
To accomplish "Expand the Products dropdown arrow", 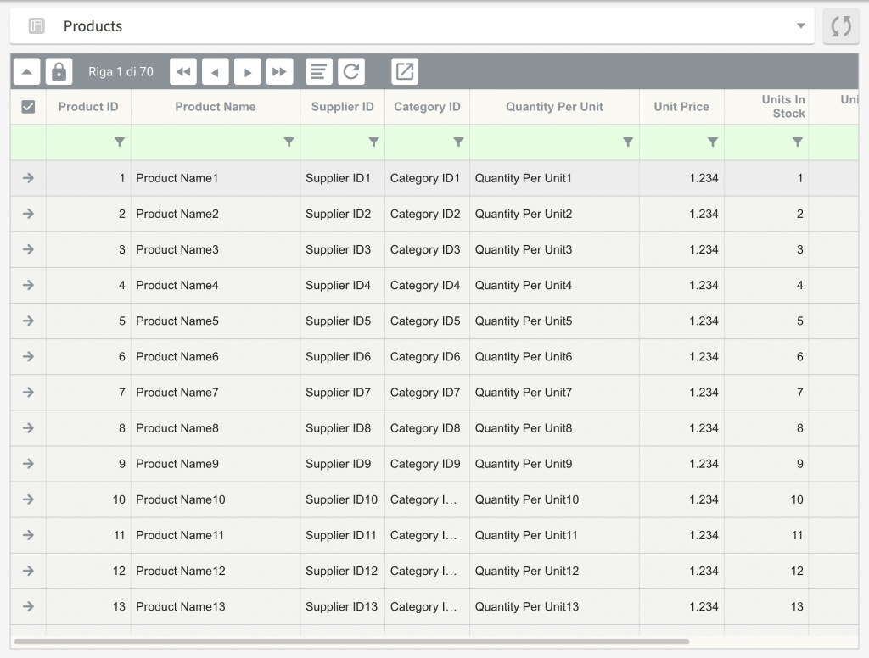I will 800,25.
